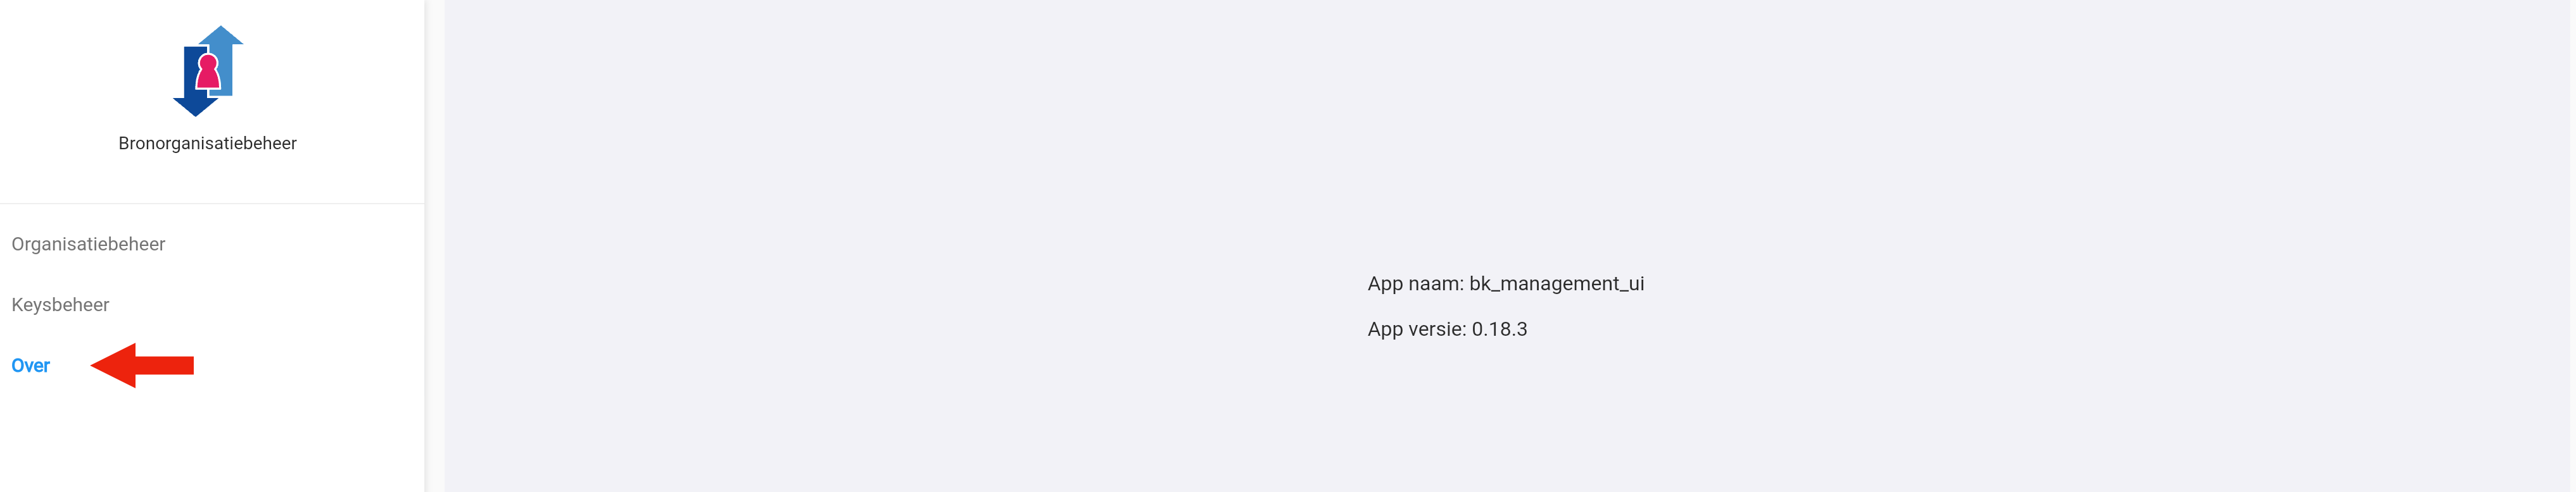The image size is (2576, 492).
Task: Click the bk_management_ui app name value
Action: click(x=1556, y=285)
